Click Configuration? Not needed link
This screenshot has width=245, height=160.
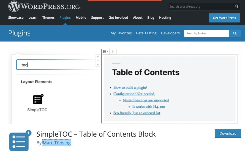click(x=134, y=94)
